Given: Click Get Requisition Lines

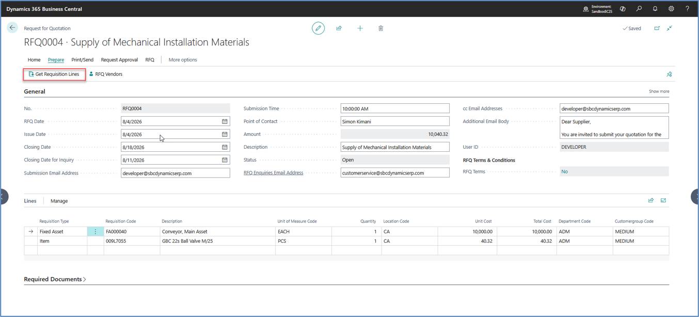Looking at the screenshot, I should tap(54, 74).
